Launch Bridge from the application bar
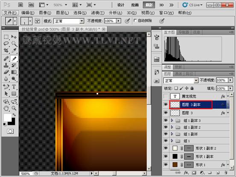 [20, 5]
